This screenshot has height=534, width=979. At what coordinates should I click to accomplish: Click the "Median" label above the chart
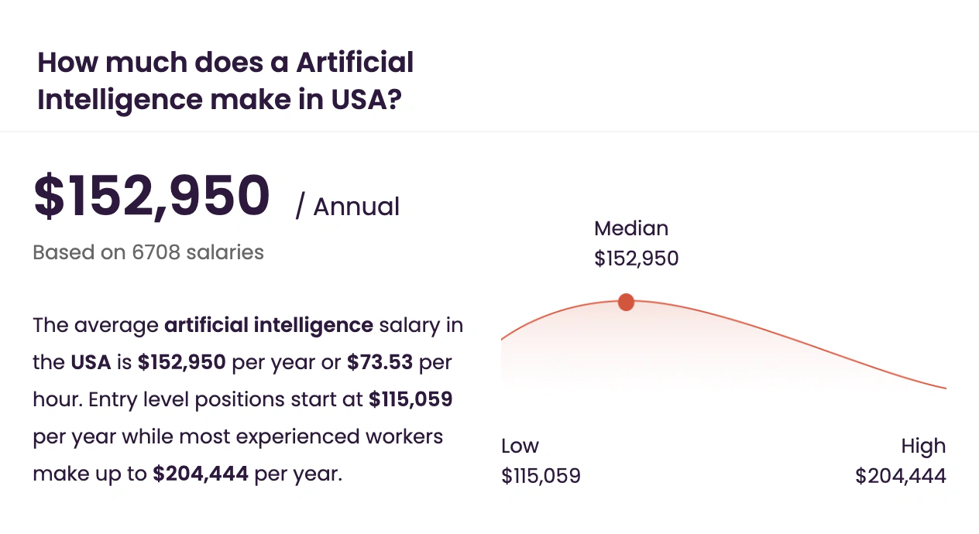click(x=630, y=228)
